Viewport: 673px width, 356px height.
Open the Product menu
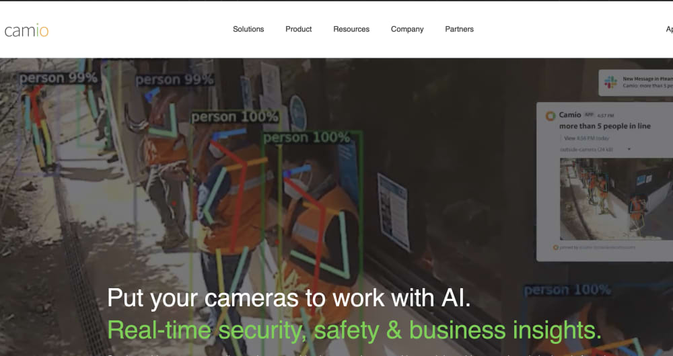tap(298, 29)
